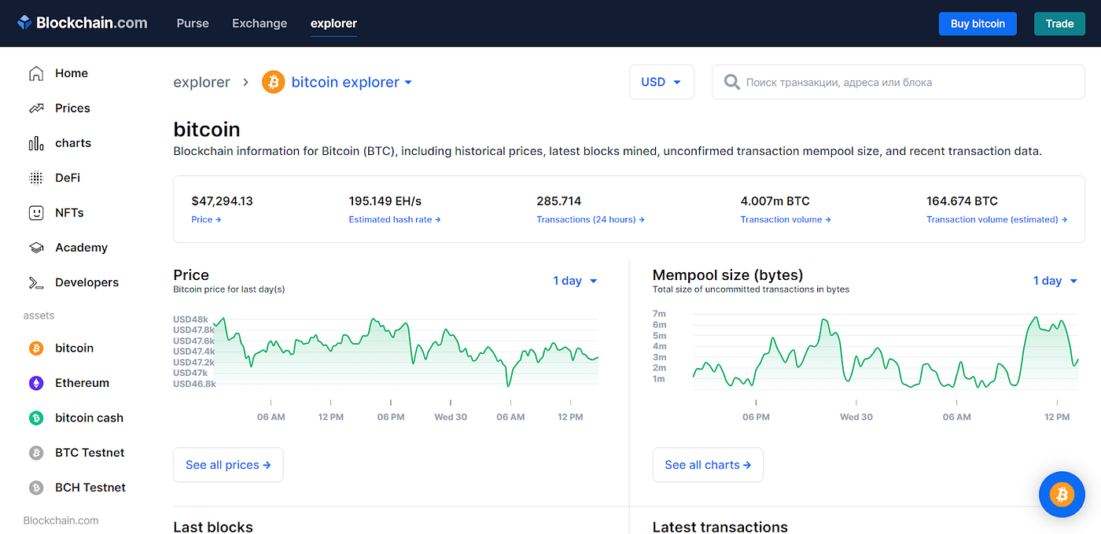Click the gray BTC Testnet icon

pos(36,453)
